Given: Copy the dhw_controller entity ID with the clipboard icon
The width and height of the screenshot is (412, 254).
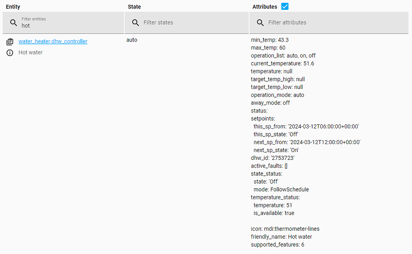Looking at the screenshot, I should tap(10, 41).
